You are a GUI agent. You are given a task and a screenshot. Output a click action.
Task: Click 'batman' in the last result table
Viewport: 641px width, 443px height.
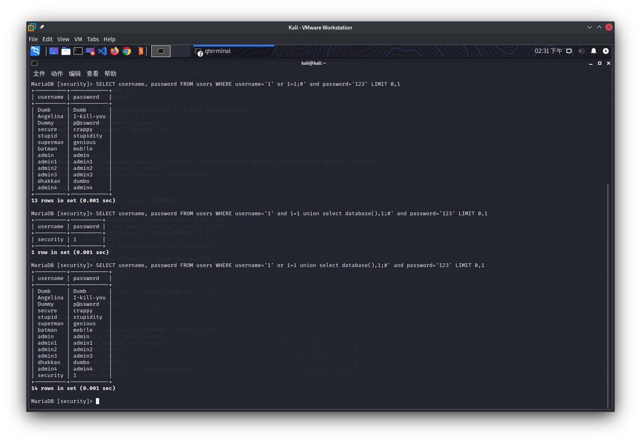[x=47, y=330]
